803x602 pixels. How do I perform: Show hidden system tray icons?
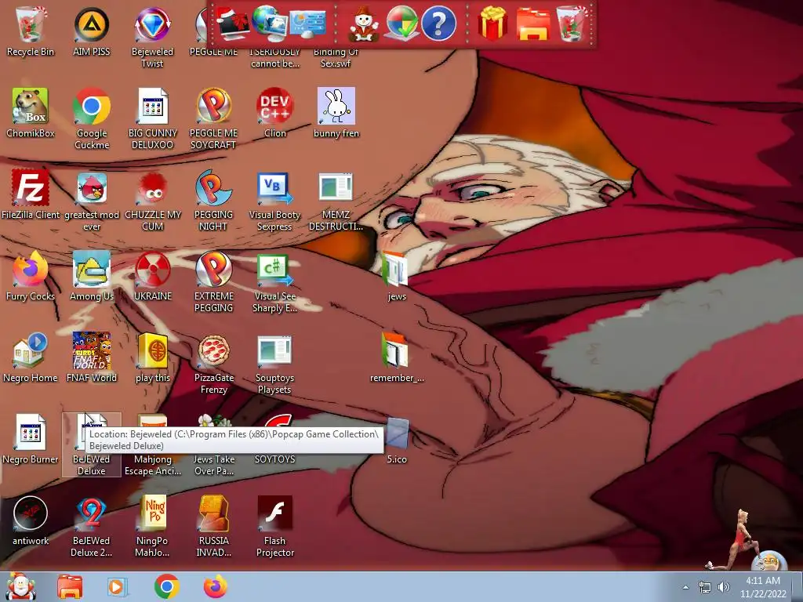(685, 587)
